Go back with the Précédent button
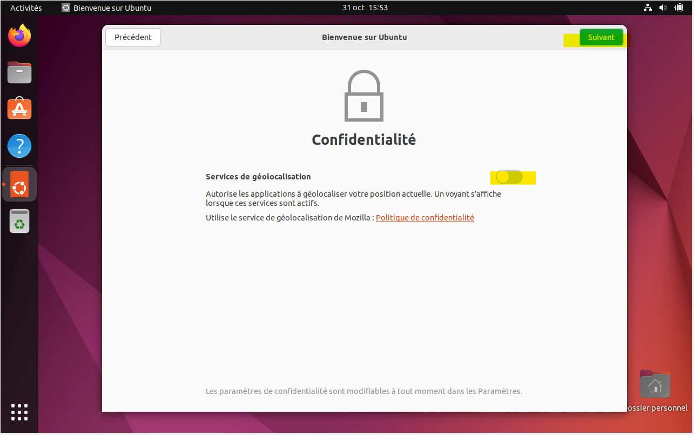The image size is (694, 435). [133, 37]
